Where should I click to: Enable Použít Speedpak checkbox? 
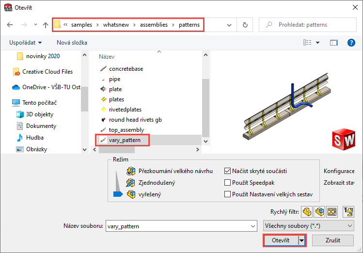coord(227,183)
